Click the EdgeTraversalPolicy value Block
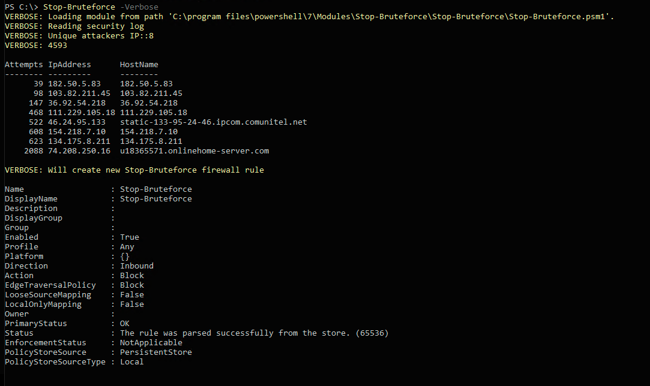650x386 pixels. (132, 285)
